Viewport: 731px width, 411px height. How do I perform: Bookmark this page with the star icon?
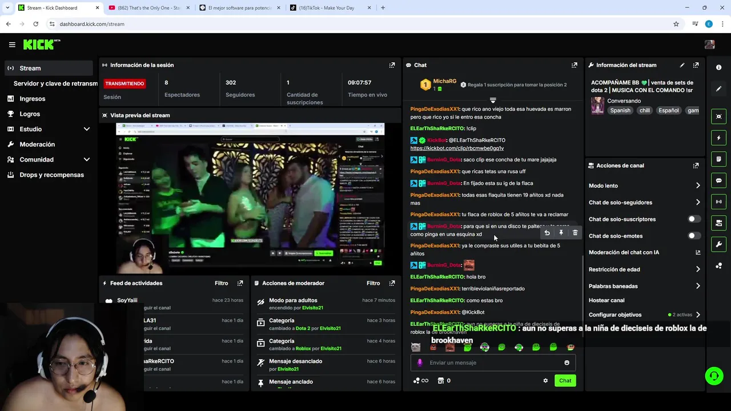point(676,24)
